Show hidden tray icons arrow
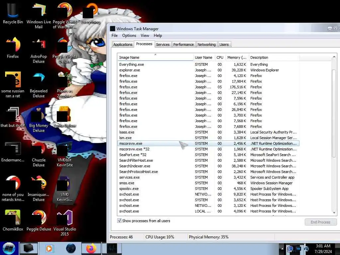 [282, 248]
